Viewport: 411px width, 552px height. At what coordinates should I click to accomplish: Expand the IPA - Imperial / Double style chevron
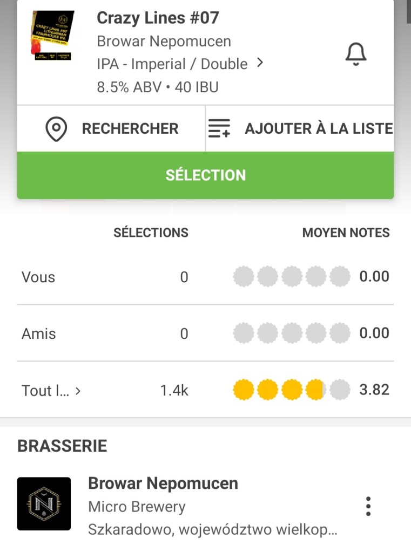[x=260, y=63]
